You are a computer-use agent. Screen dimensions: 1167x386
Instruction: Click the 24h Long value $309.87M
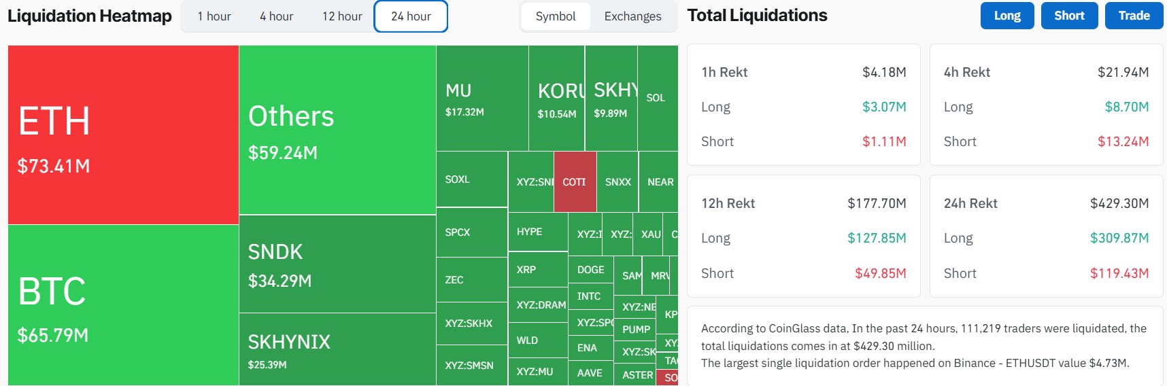pyautogui.click(x=1119, y=238)
